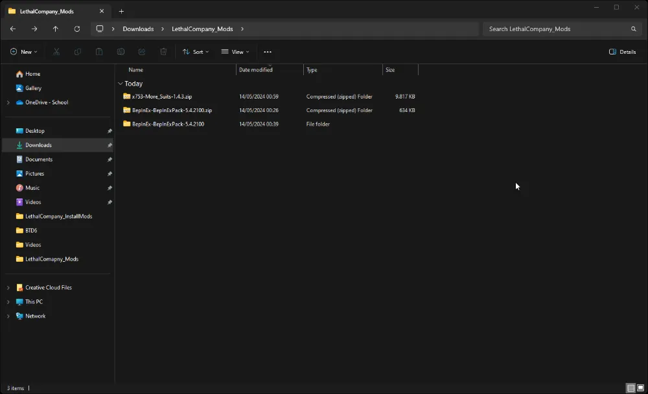This screenshot has height=394, width=648.
Task: Open the Share icon
Action: click(x=142, y=51)
